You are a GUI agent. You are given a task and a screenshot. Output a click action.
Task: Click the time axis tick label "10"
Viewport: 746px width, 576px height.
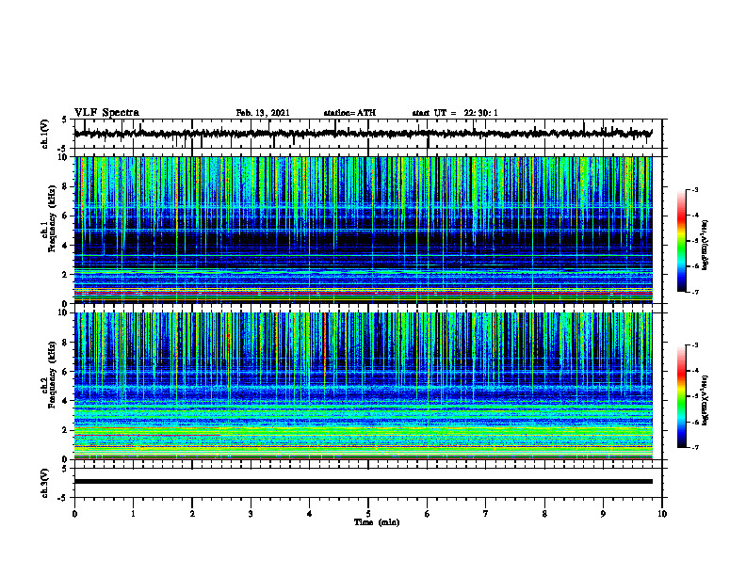click(662, 514)
